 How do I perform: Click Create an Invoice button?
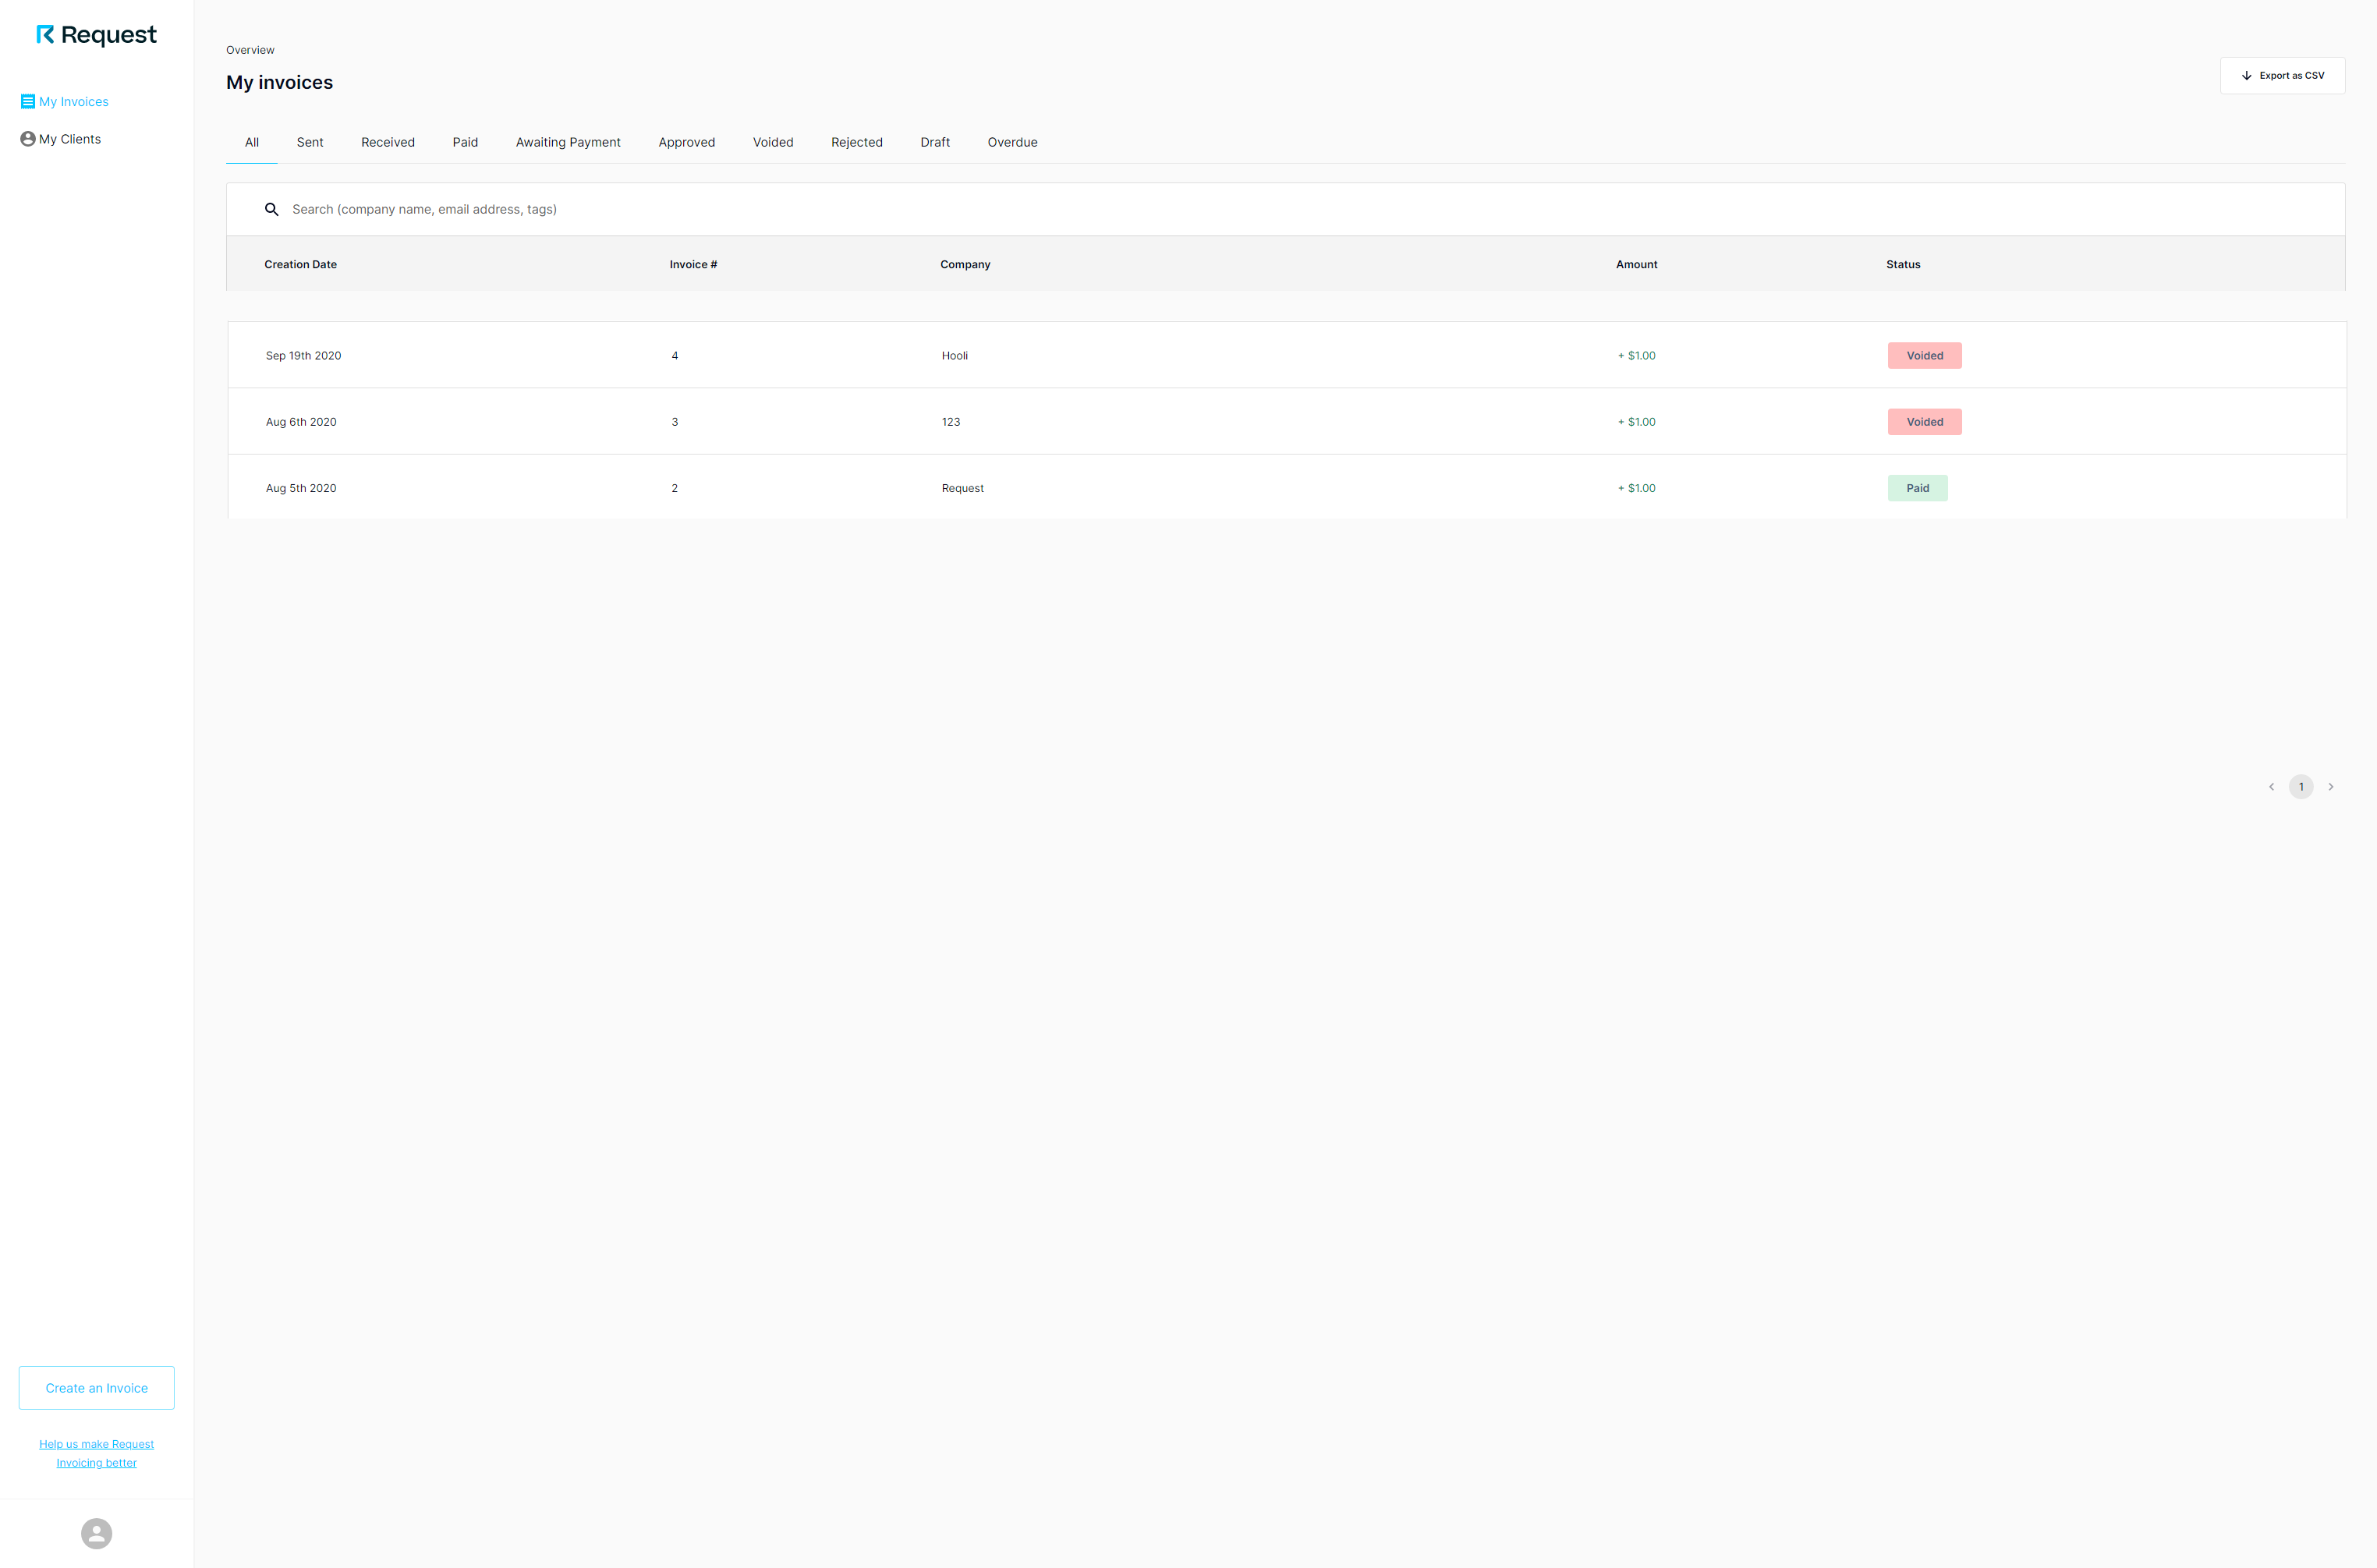[x=96, y=1388]
